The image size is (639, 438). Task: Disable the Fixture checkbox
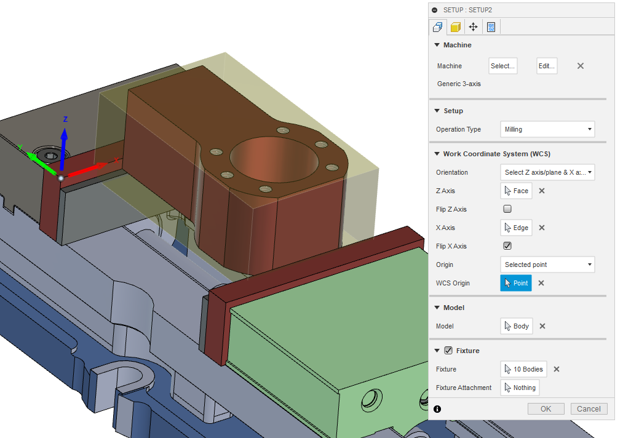(448, 350)
